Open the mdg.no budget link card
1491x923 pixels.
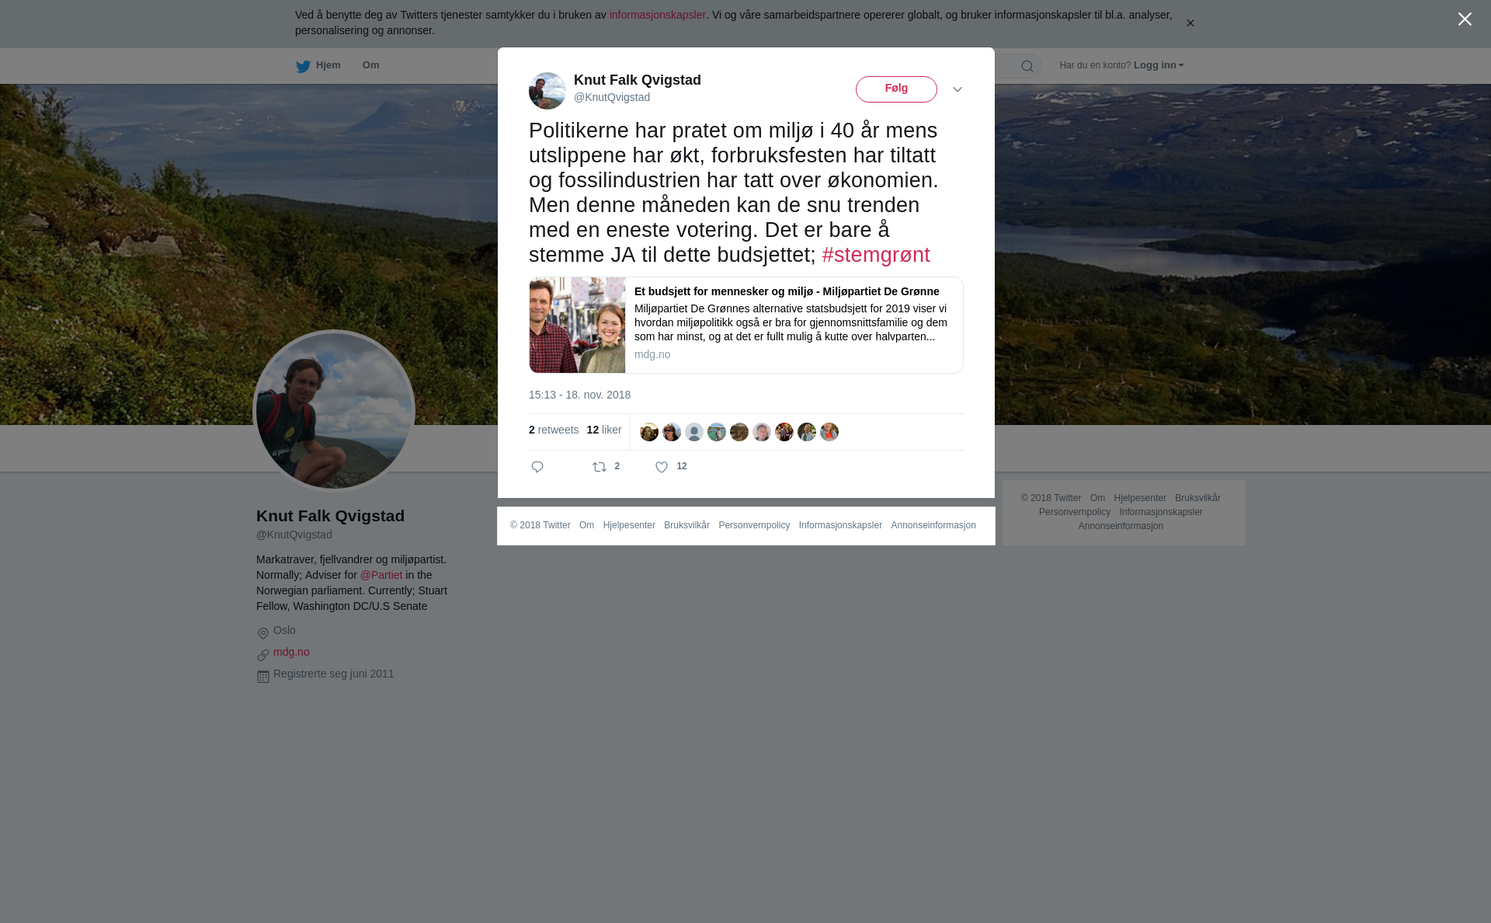click(746, 325)
